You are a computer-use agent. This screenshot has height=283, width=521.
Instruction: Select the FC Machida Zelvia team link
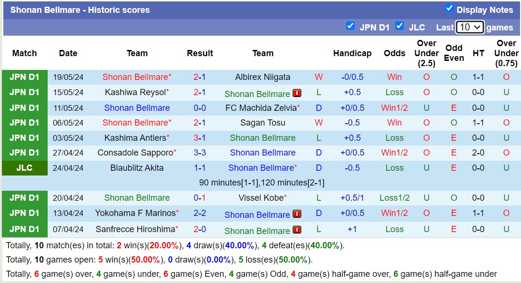261,108
